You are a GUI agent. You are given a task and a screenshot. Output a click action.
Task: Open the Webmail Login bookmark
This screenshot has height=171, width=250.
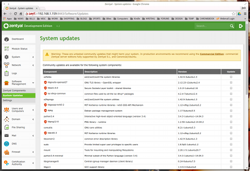pos(225,19)
